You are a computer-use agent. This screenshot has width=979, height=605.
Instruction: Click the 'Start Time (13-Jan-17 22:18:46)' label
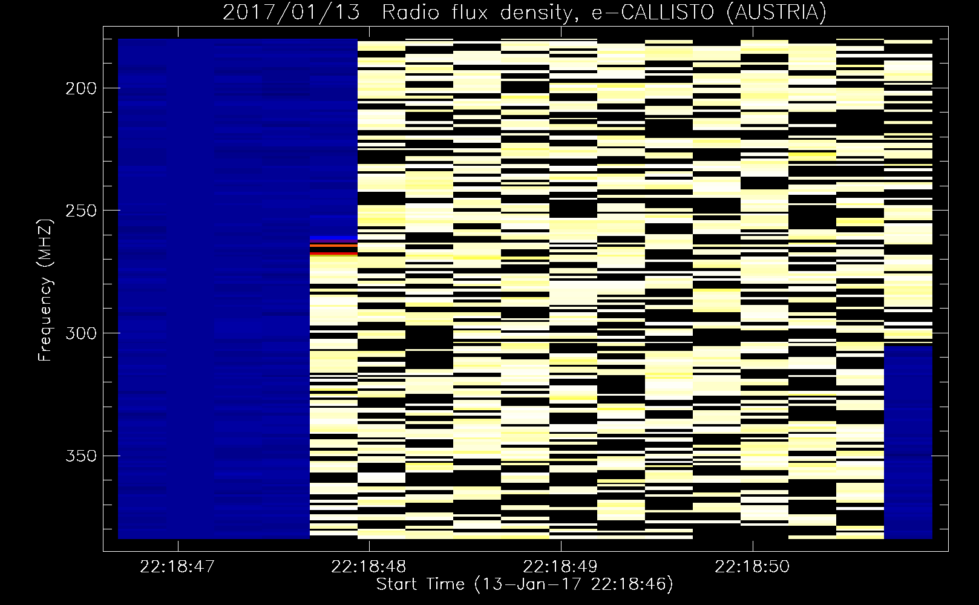[525, 584]
